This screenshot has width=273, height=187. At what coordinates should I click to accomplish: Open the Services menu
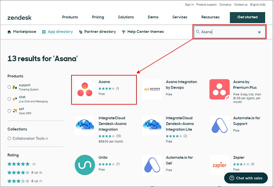pos(180,17)
